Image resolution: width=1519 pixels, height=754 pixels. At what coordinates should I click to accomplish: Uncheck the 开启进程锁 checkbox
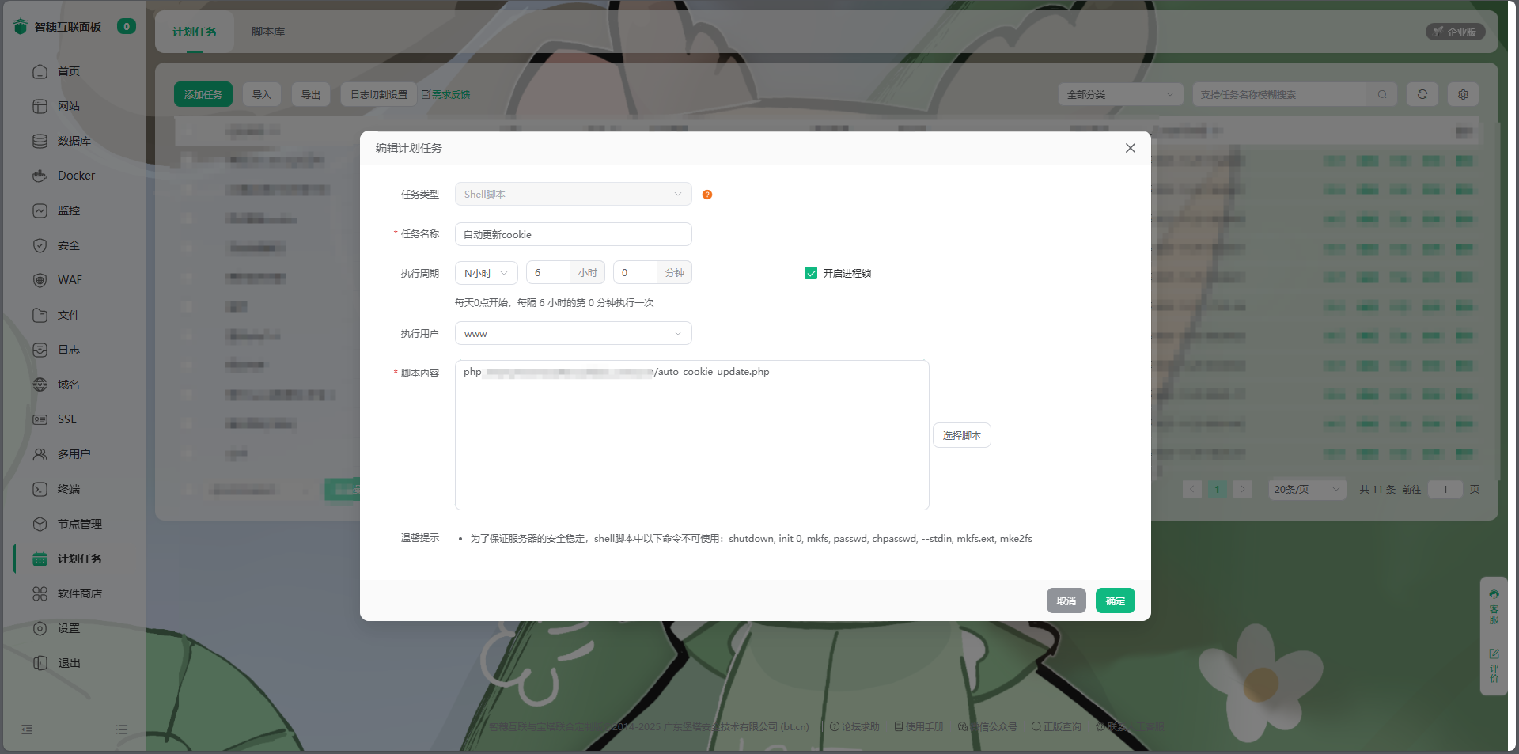[x=811, y=273]
